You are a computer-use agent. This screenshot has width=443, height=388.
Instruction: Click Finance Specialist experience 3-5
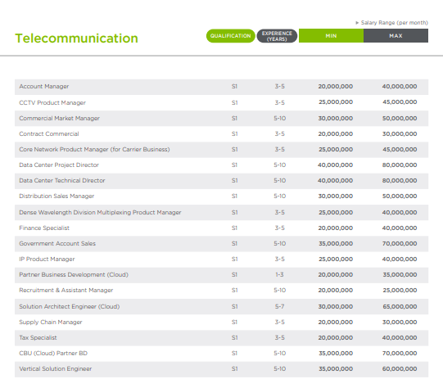280,228
